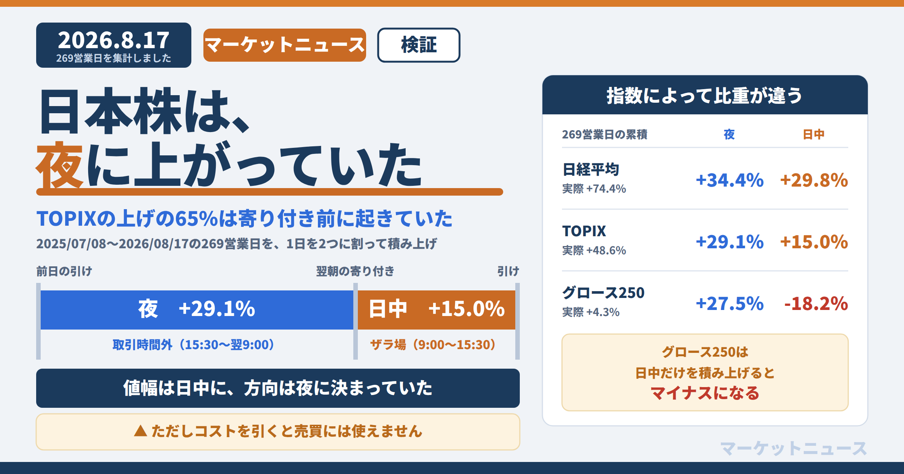Select the 日中 column header
The height and width of the screenshot is (474, 904).
point(814,134)
